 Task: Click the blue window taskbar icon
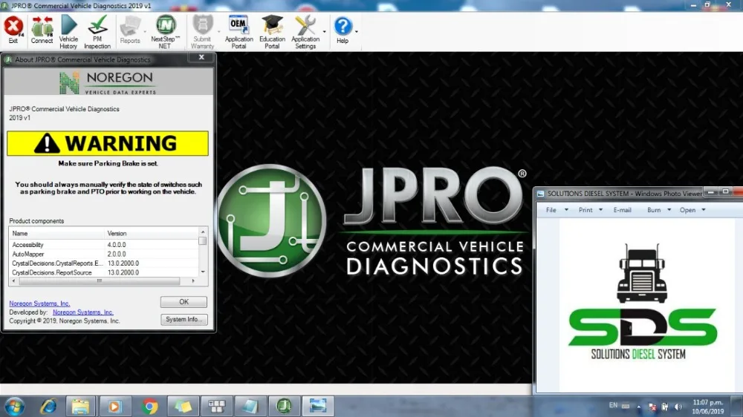250,406
